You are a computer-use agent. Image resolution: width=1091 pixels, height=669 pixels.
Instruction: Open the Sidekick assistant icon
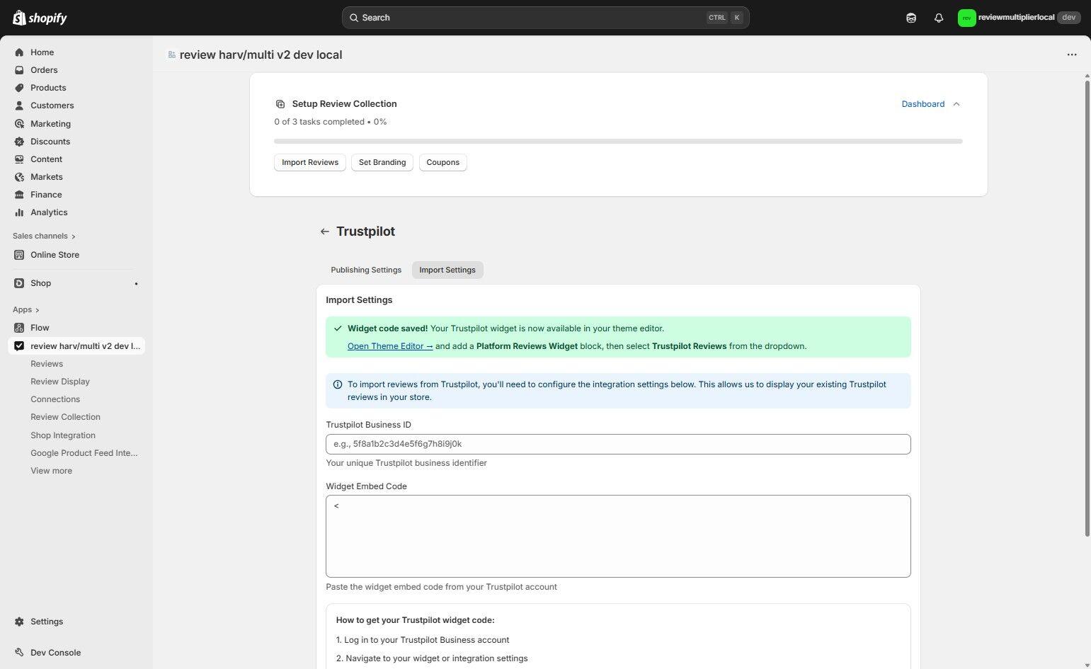point(911,18)
